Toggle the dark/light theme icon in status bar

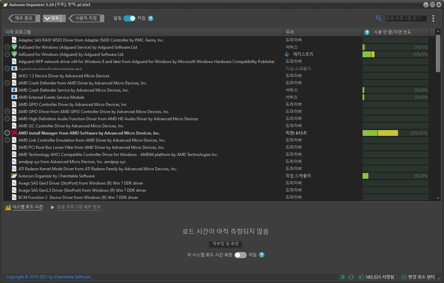click(x=342, y=277)
